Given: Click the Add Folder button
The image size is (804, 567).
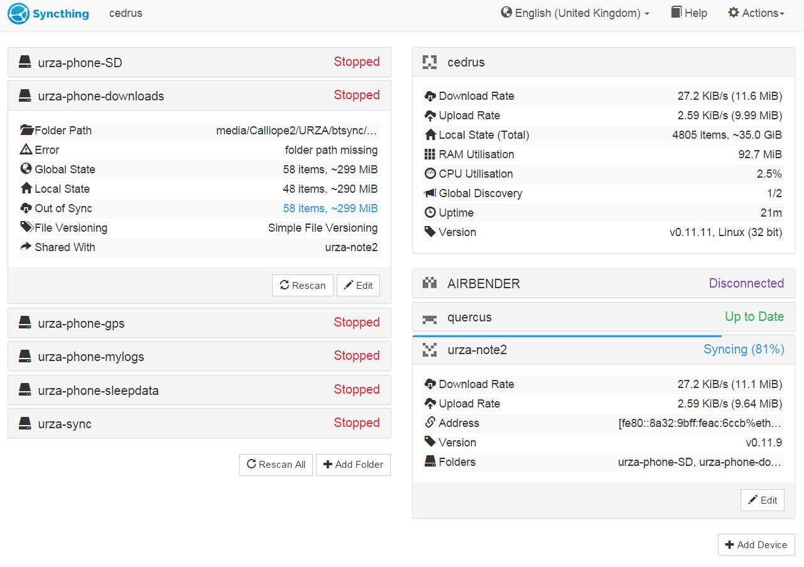Looking at the screenshot, I should point(353,465).
